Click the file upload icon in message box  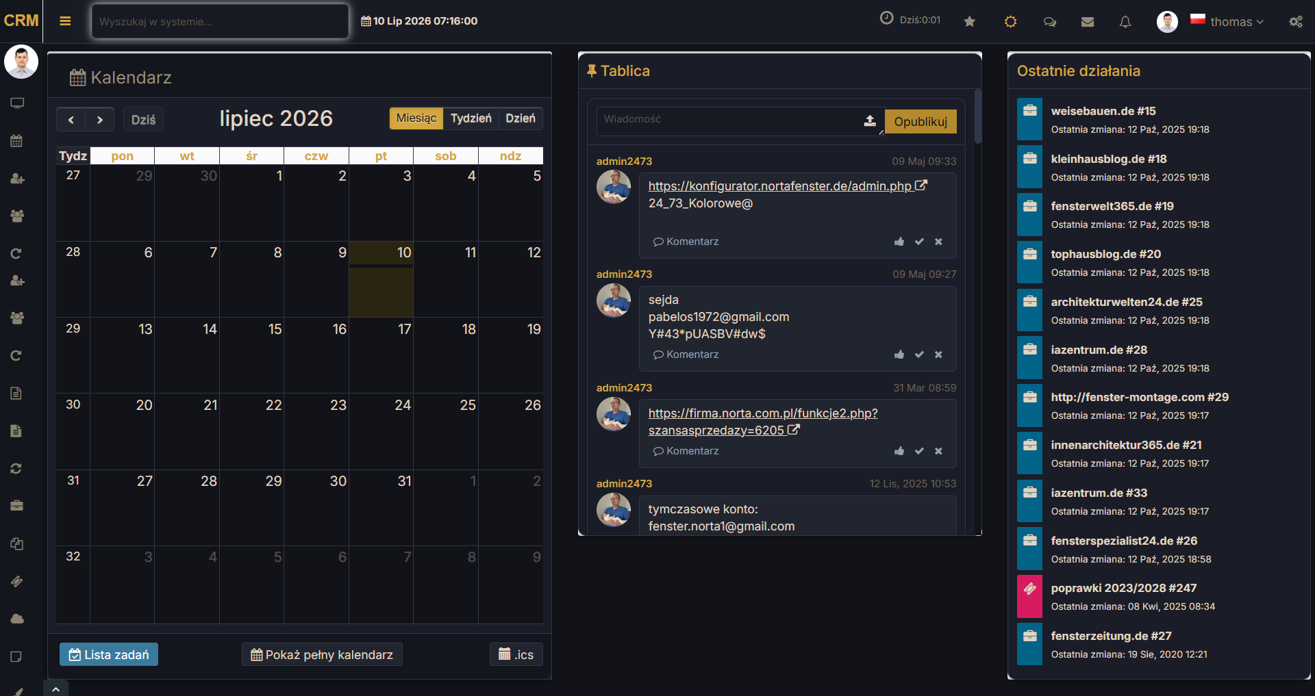coord(870,121)
